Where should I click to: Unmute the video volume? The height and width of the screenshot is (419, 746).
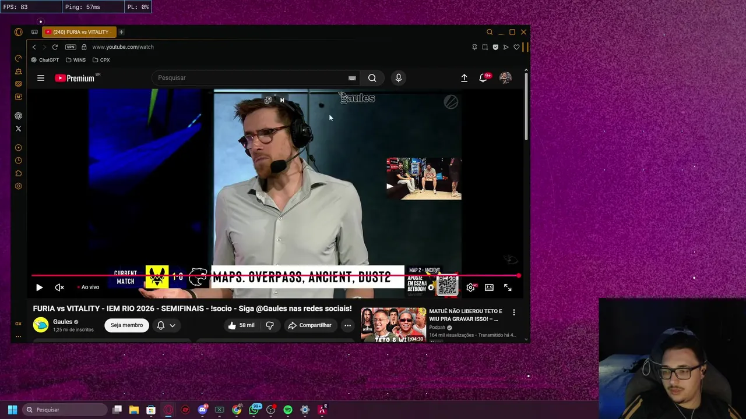pyautogui.click(x=59, y=287)
